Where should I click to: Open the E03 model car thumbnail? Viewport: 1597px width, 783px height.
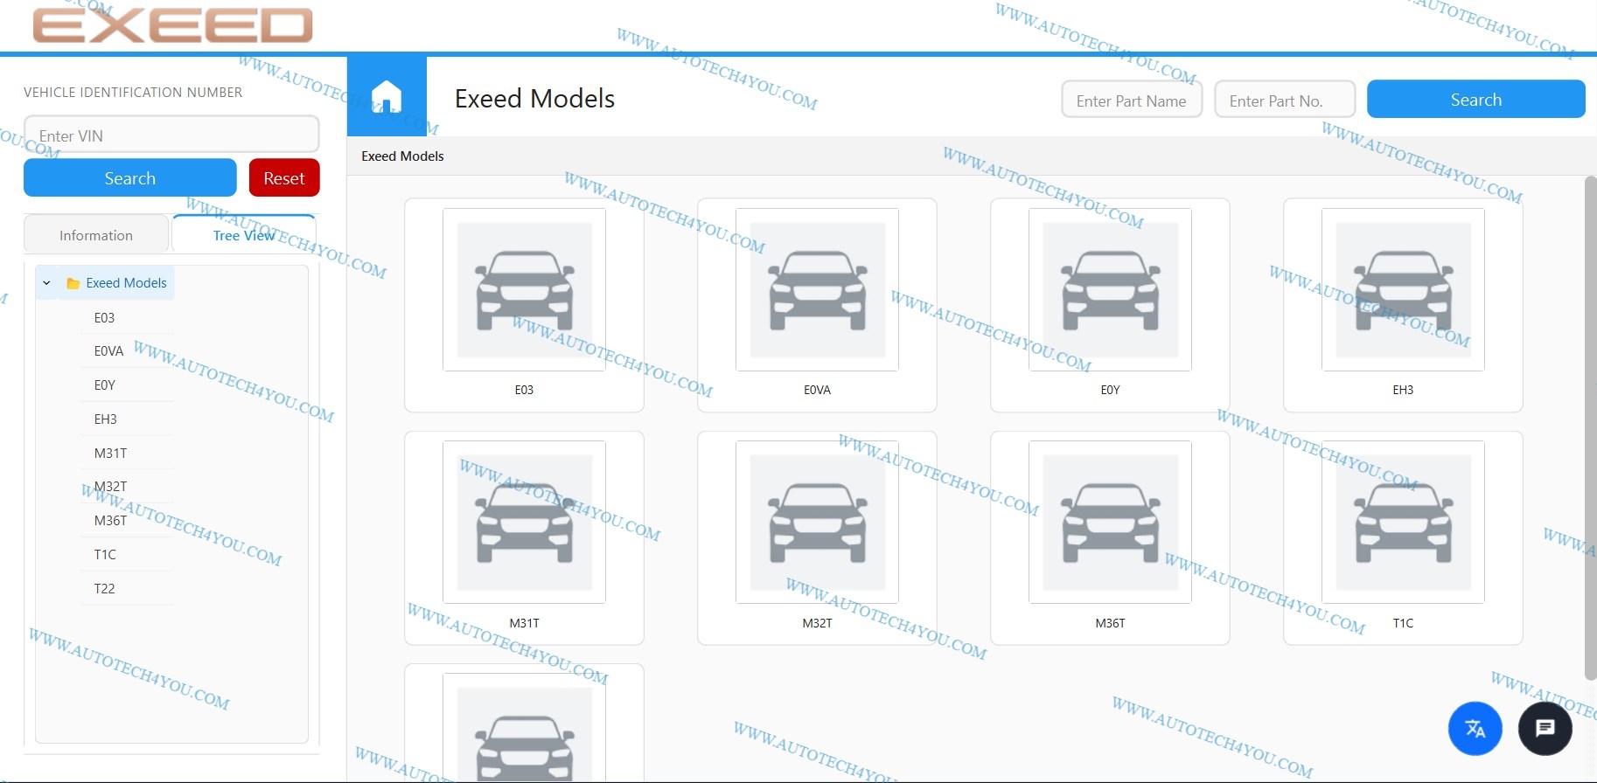click(x=524, y=289)
